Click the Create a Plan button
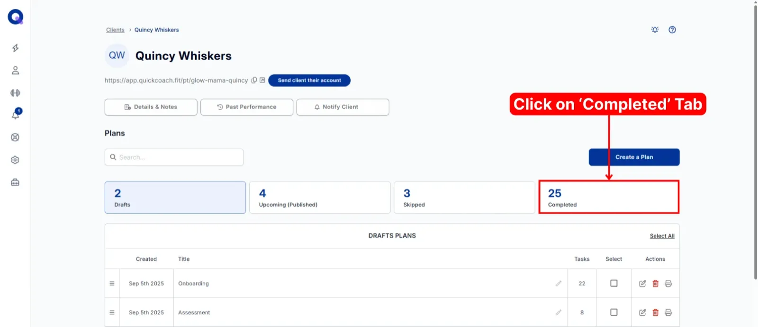 tap(634, 157)
